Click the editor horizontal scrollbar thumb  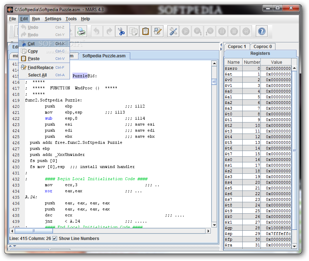point(34,231)
